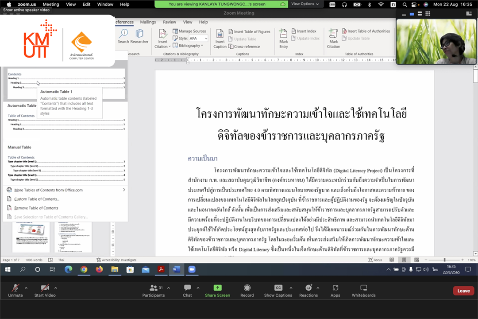Switch video panel to the grid gallery view icon
Screen dimensions: 478x319
coord(428,13)
